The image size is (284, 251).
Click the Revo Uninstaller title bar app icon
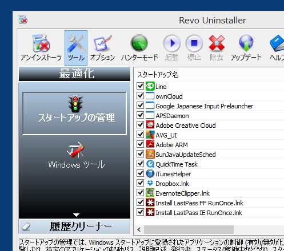(23, 19)
